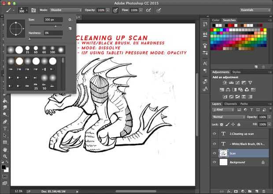This screenshot has height=194, width=273.
Task: Open the Essentials workspace dropdown
Action: coord(255,10)
